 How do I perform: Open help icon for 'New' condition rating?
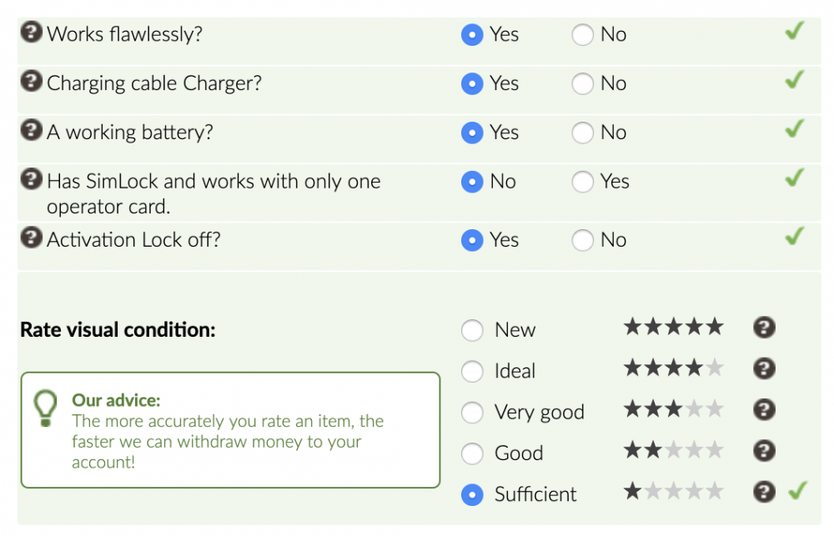764,328
